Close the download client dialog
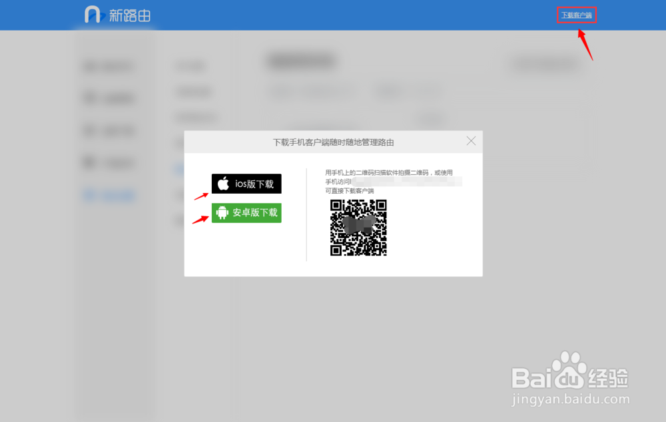Viewport: 666px width, 422px height. click(471, 141)
